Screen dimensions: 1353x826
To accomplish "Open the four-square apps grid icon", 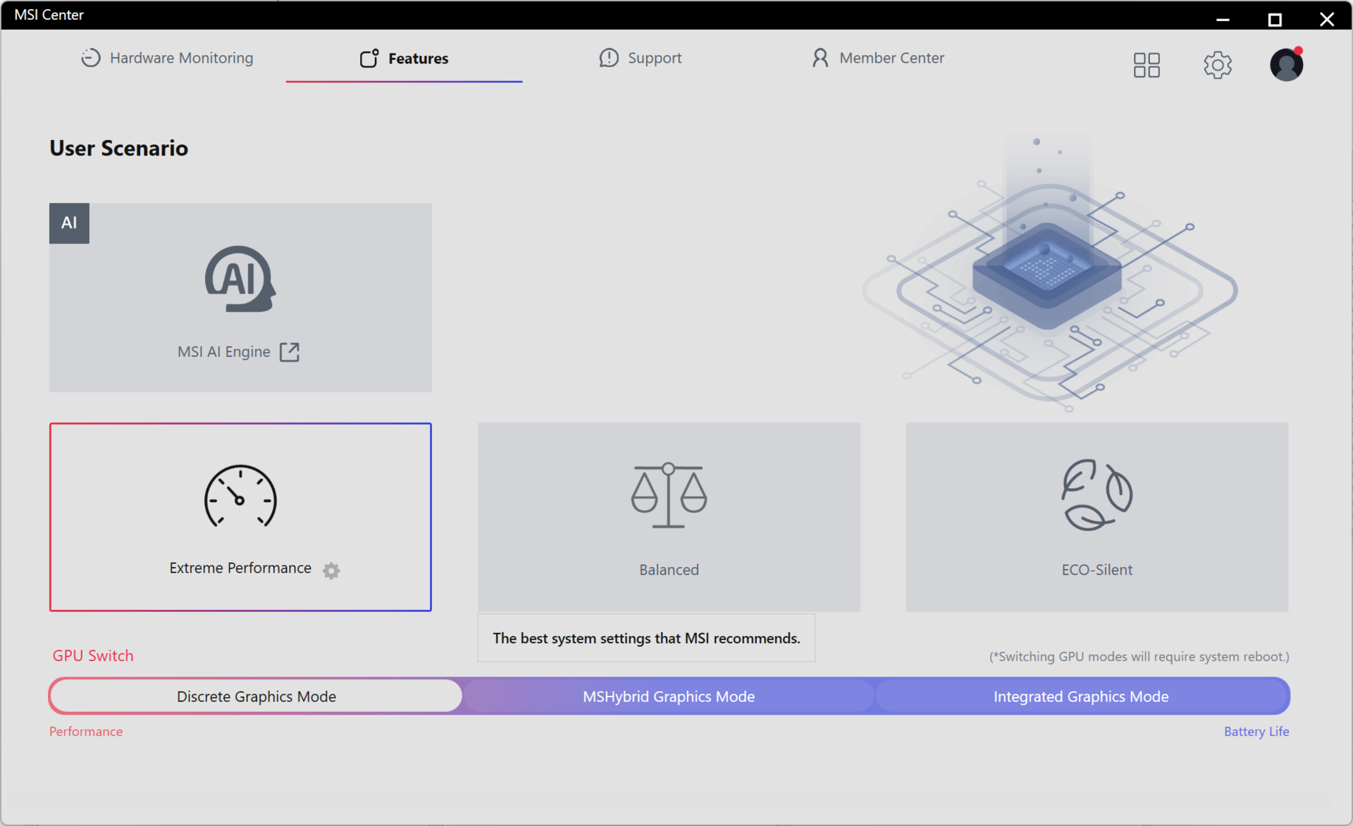I will tap(1147, 65).
